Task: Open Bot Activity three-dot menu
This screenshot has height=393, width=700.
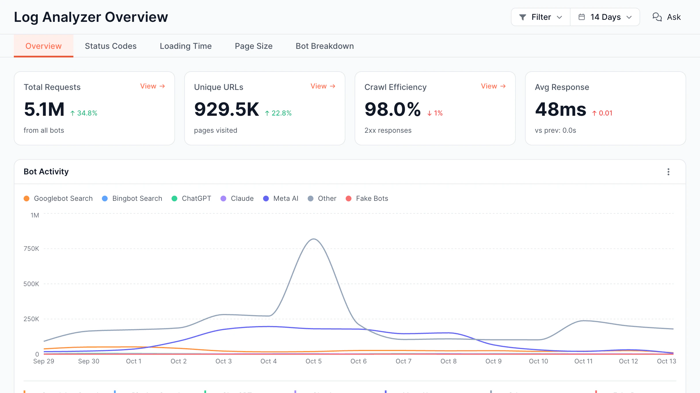Action: pyautogui.click(x=668, y=172)
